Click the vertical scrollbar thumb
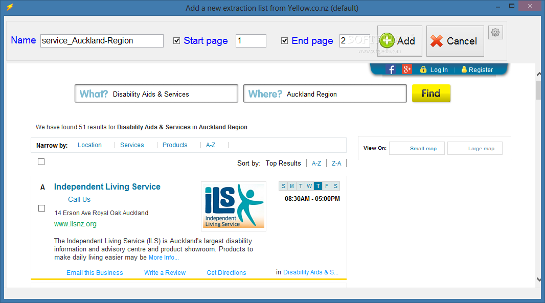 539,90
